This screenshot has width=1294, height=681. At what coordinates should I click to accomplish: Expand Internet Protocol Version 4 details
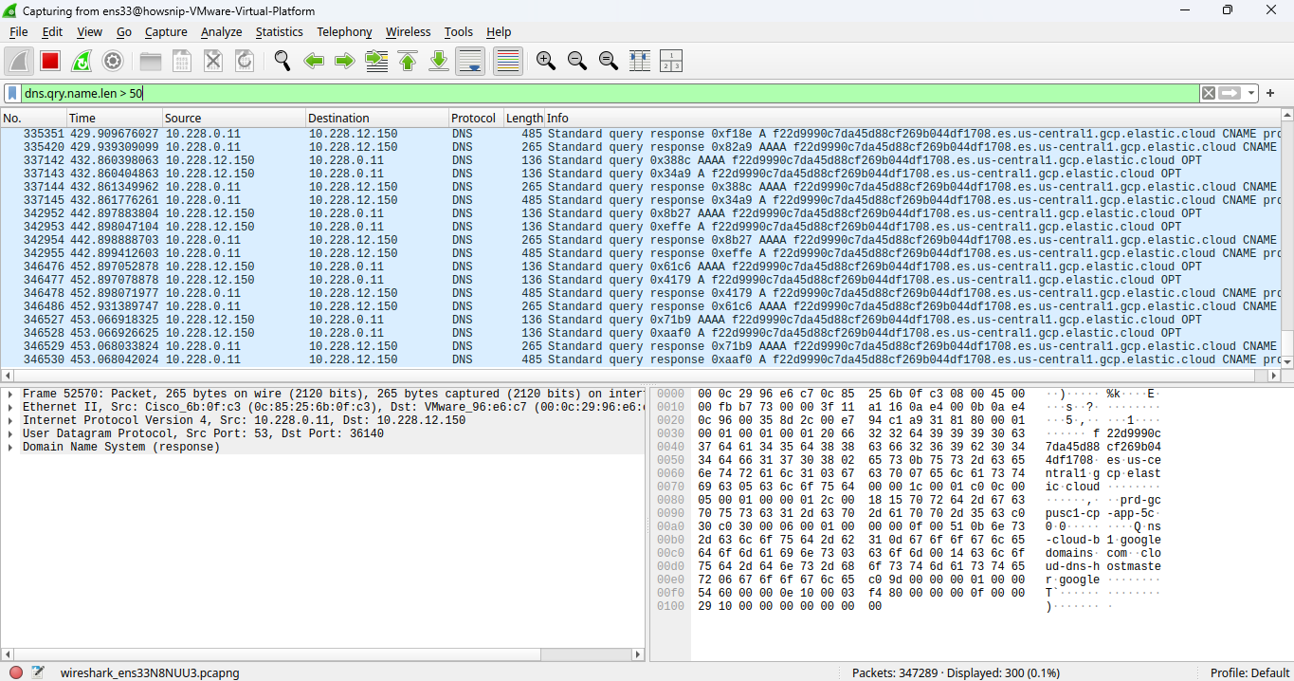coord(10,420)
